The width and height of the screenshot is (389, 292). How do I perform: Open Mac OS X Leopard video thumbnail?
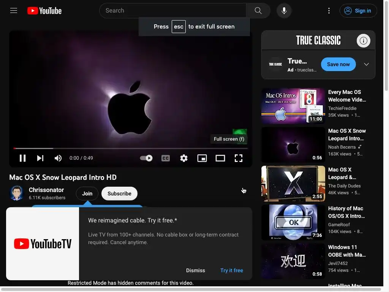click(293, 184)
